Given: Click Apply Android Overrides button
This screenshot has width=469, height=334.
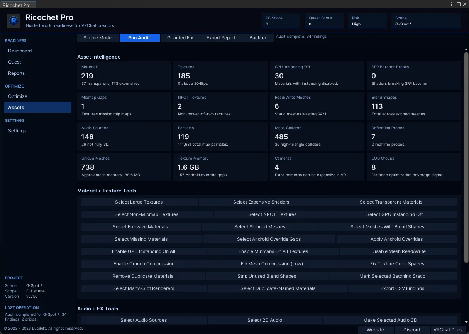Looking at the screenshot, I should (397, 239).
